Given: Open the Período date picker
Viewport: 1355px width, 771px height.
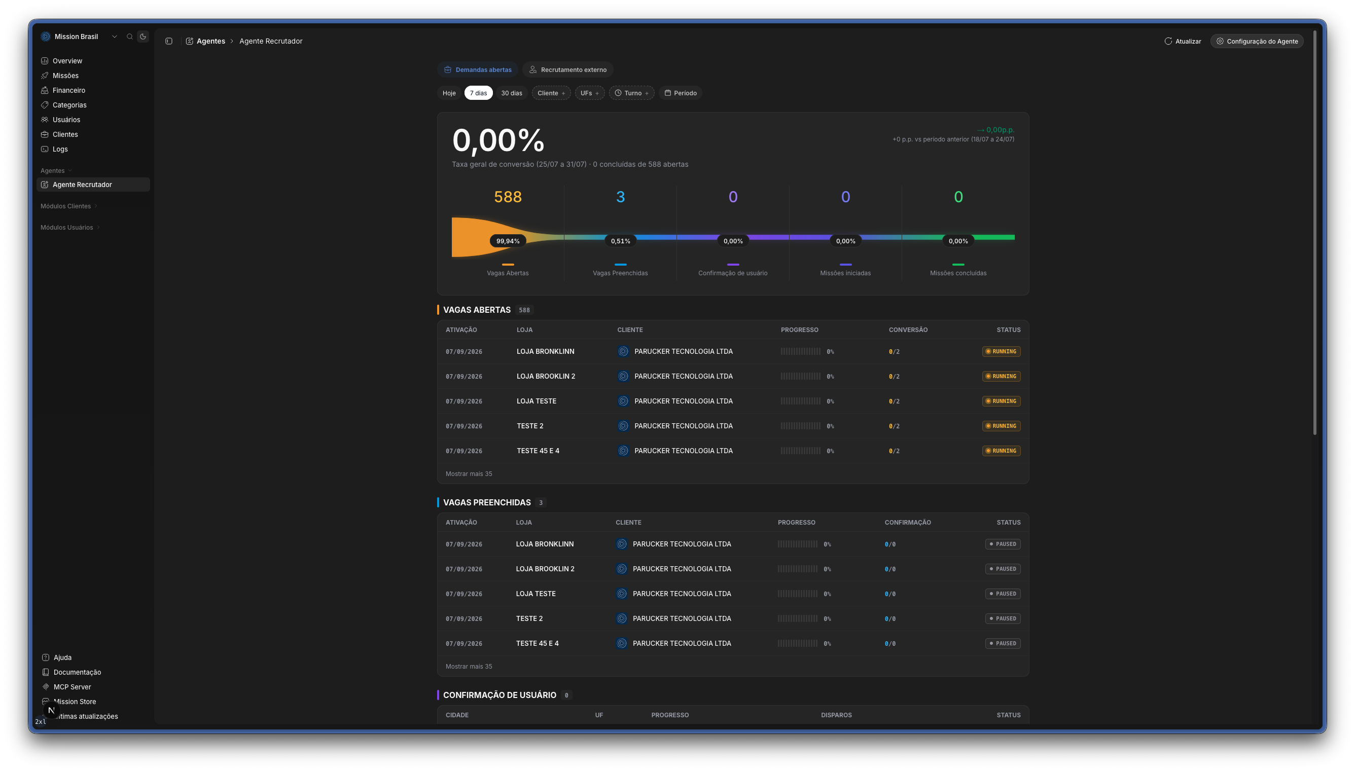Looking at the screenshot, I should point(681,93).
